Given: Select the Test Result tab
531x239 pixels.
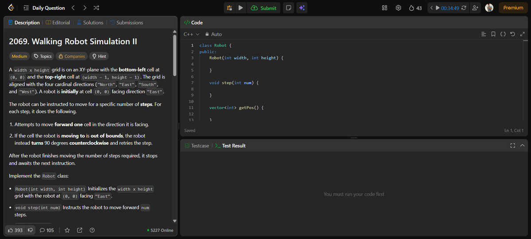Looking at the screenshot, I should pyautogui.click(x=231, y=146).
